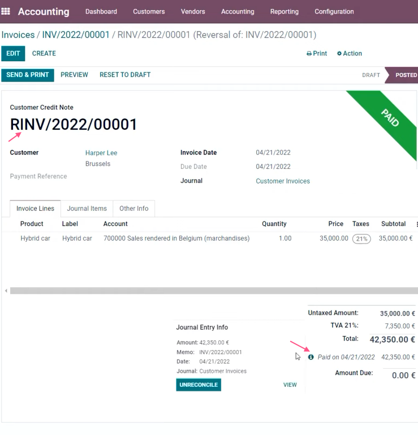Click the EDIT button
Viewport: 418px width, 435px height.
coord(13,53)
